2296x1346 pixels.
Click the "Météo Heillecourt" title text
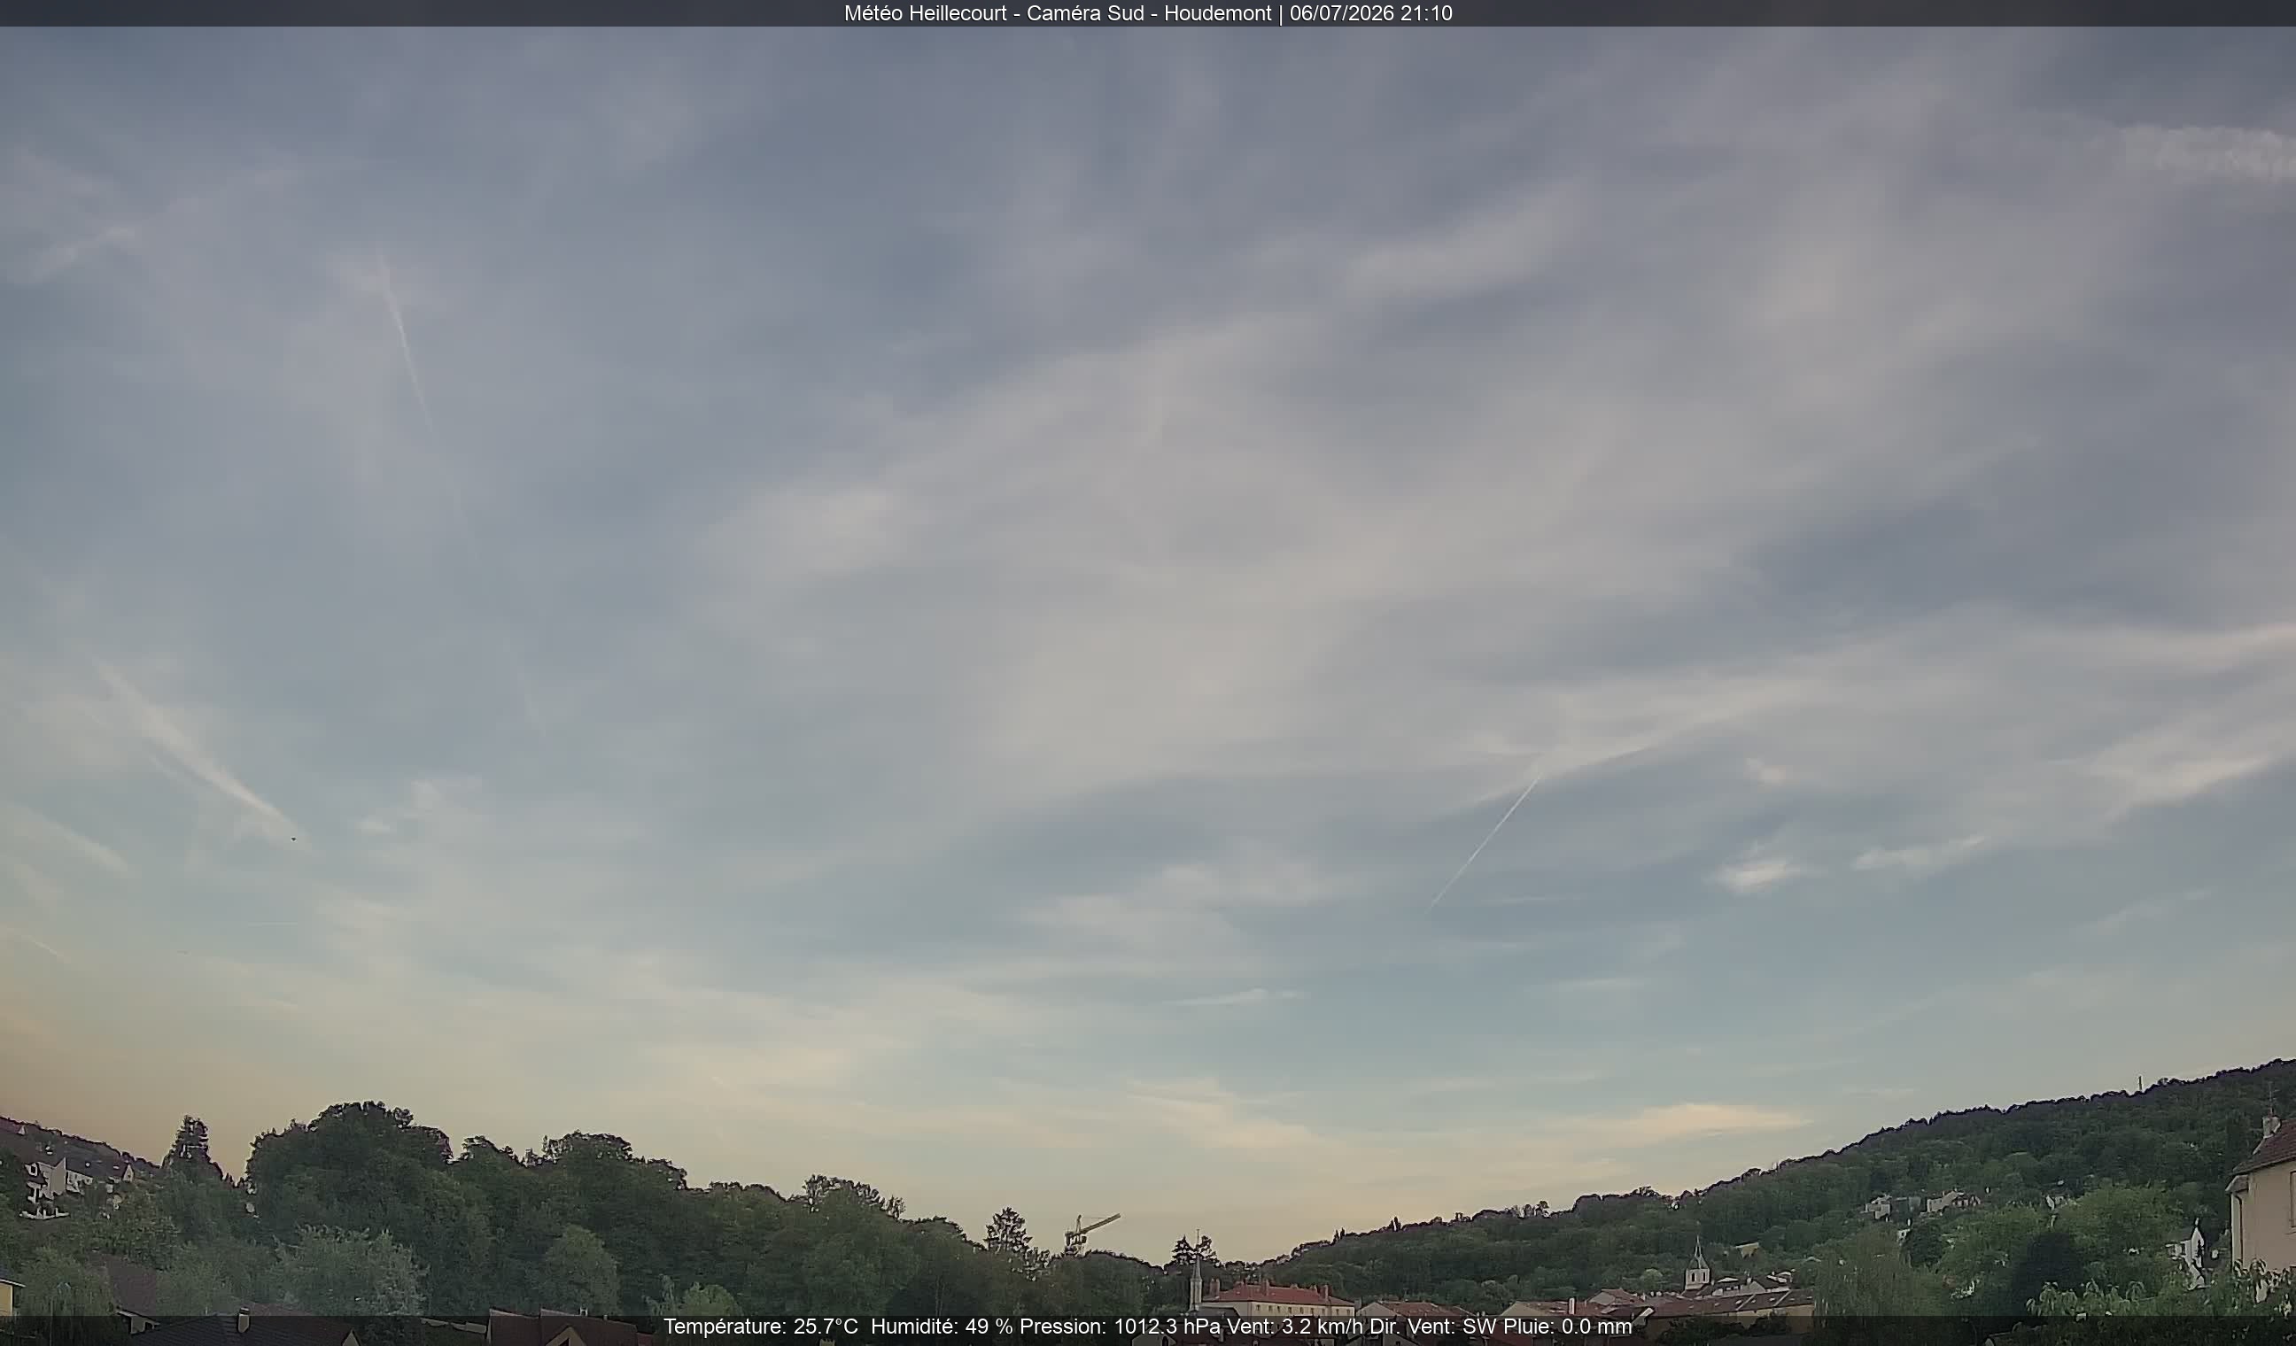[925, 13]
